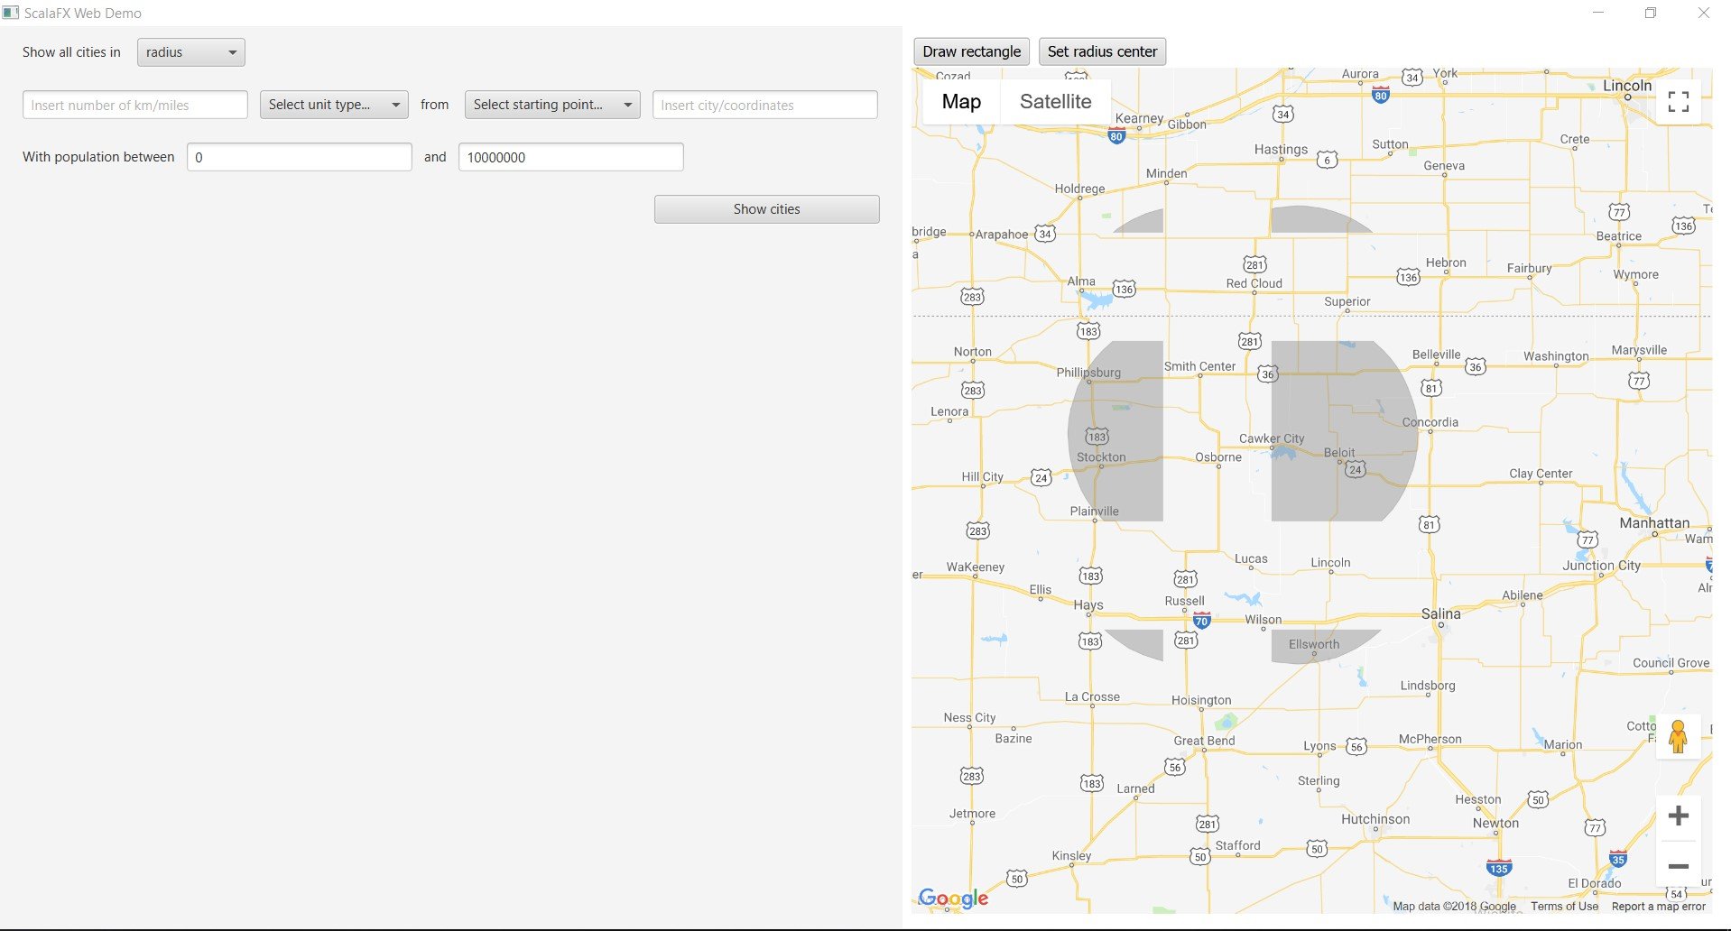This screenshot has height=931, width=1731.
Task: Click the ScalaFX app icon in title bar
Action: (x=11, y=13)
